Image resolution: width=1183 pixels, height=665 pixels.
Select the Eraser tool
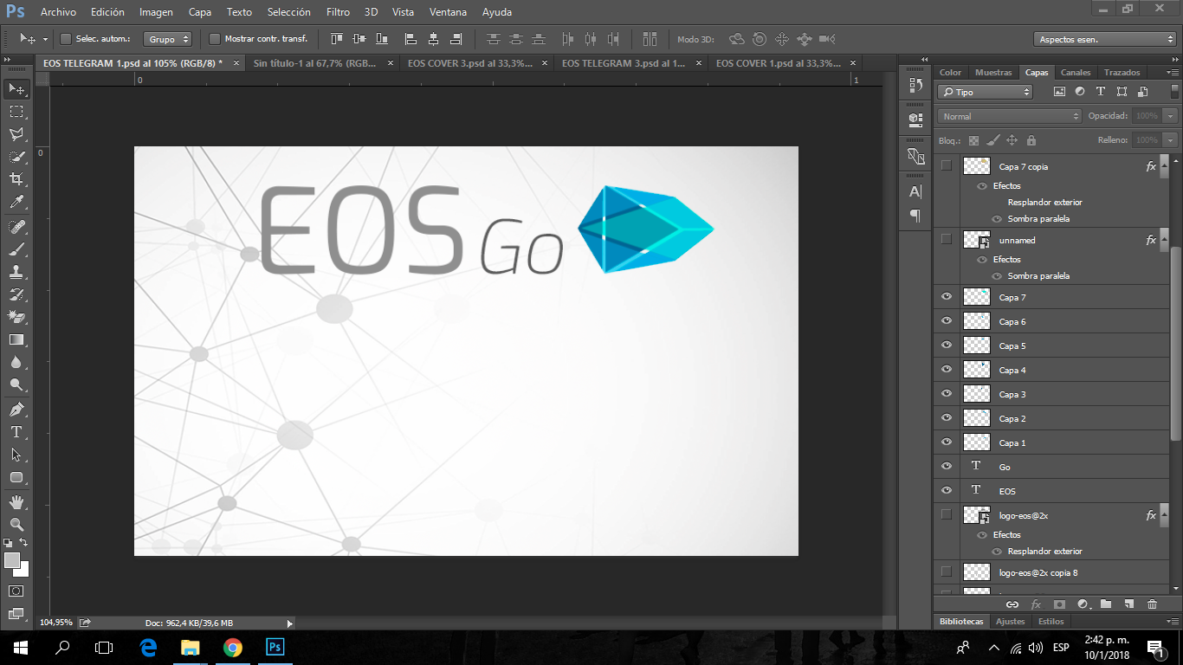pos(16,317)
